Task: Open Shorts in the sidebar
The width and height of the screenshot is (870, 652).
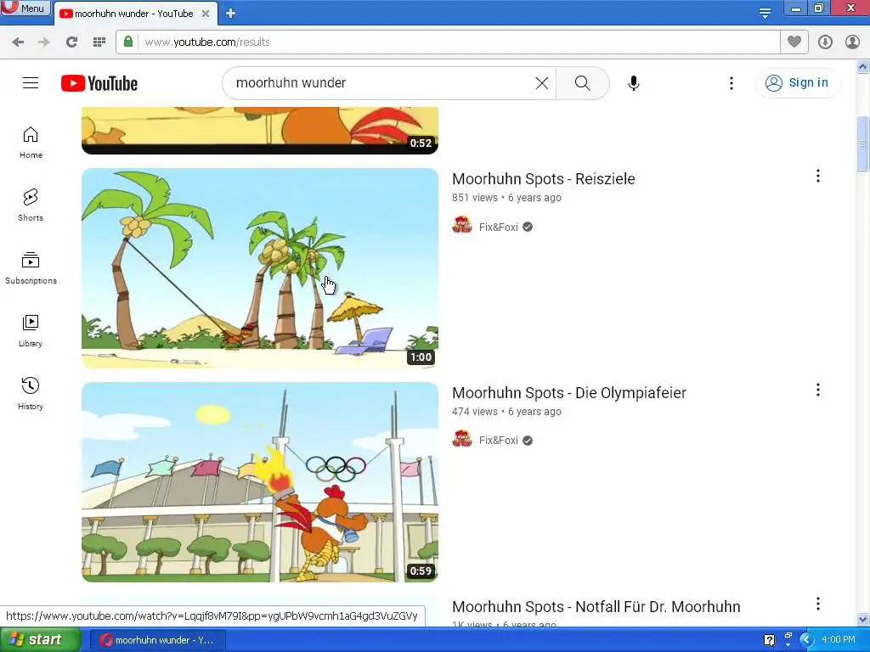Action: 31,205
